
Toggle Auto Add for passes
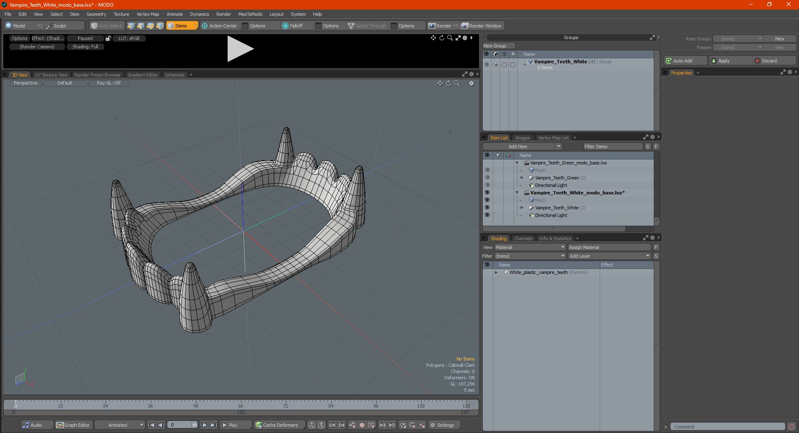click(685, 61)
